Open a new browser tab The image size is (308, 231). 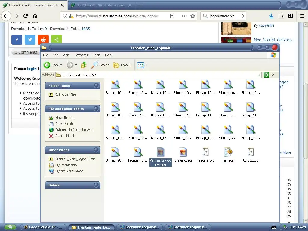140,5
